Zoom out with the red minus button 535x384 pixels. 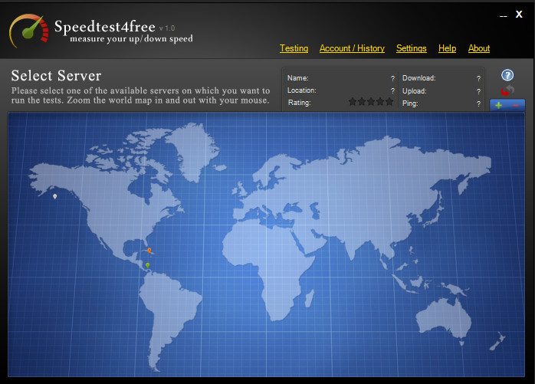click(x=516, y=106)
